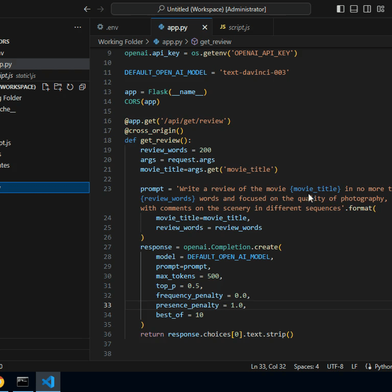Open the get_review breadcrumb symbol dropdown
Screen dimensions: 392x392
click(x=215, y=42)
